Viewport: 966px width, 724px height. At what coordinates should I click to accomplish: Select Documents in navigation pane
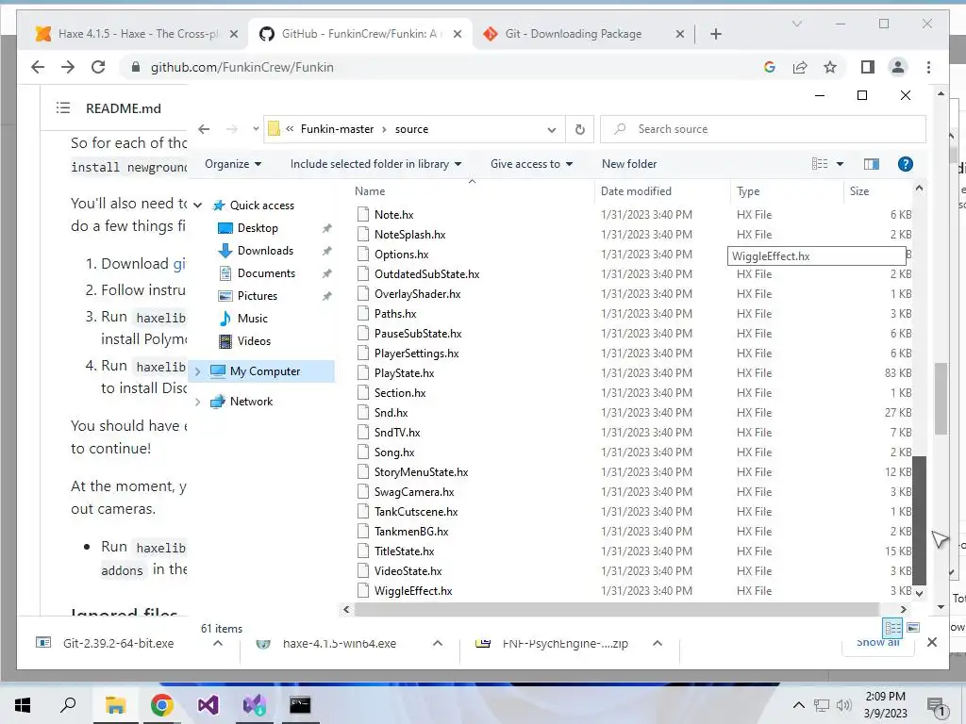pyautogui.click(x=266, y=273)
